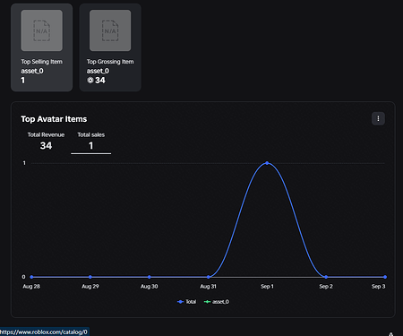Viewport: 403px width, 336px height.
Task: Select the Aug 31 data point
Action: 209,277
